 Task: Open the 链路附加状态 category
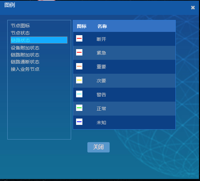[x=25, y=55]
